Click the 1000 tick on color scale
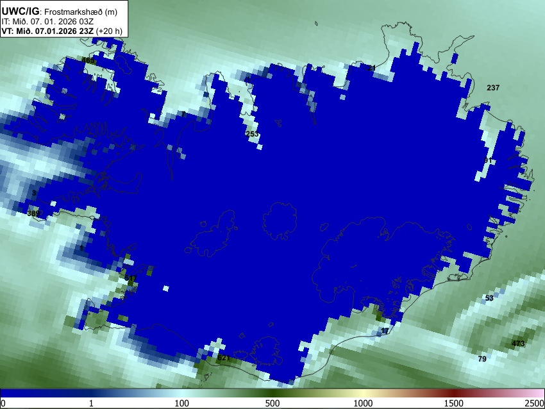The height and width of the screenshot is (409, 545). (363, 403)
